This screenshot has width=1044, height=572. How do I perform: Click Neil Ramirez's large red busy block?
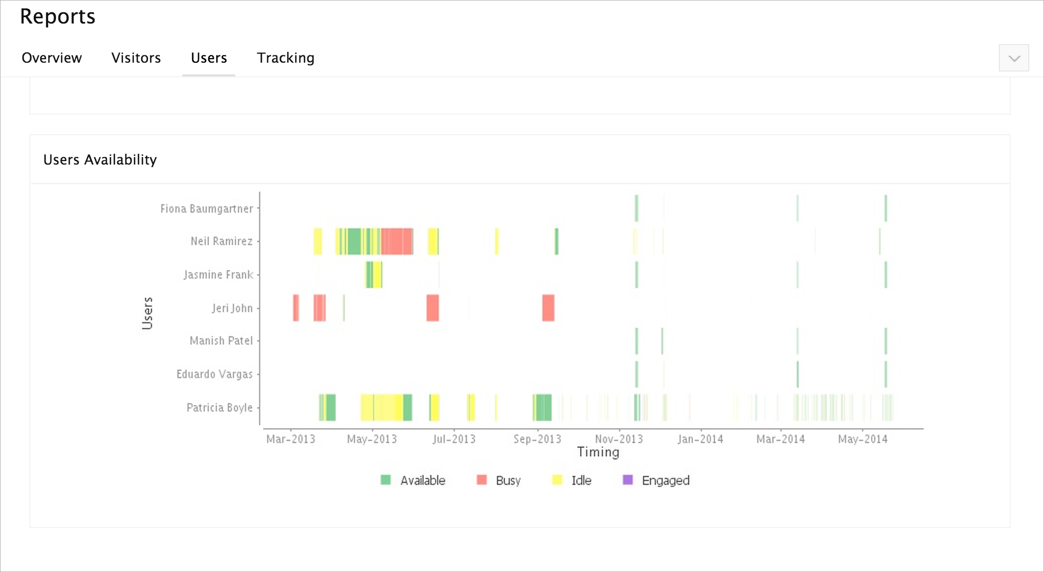point(397,241)
